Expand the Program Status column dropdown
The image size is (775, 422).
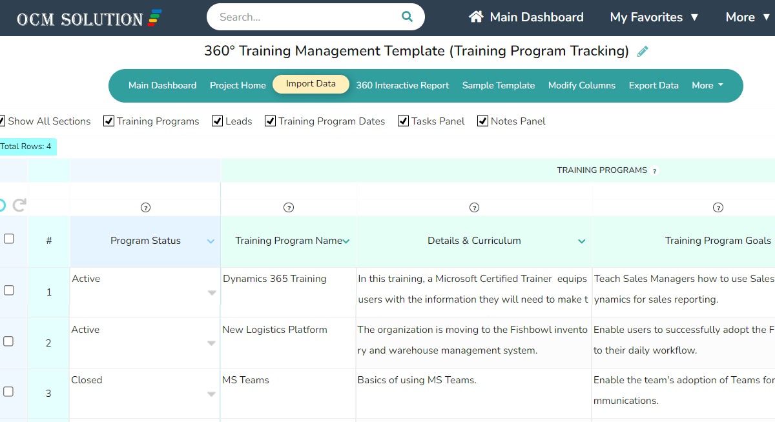pos(211,241)
